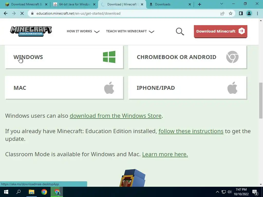Open Google Chrome from the taskbar
This screenshot has width=263, height=197.
click(x=44, y=192)
